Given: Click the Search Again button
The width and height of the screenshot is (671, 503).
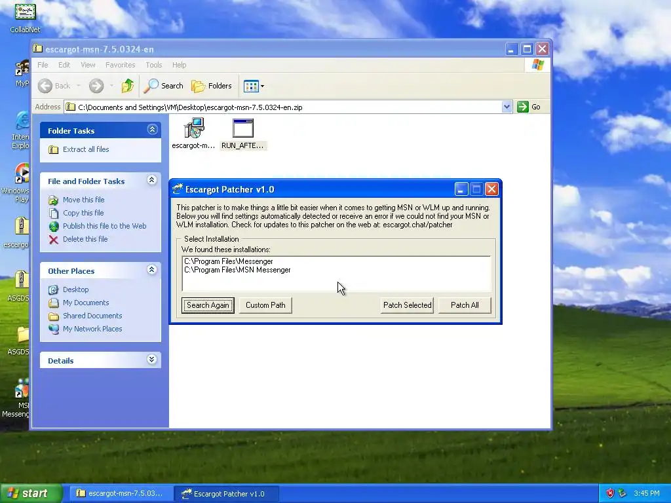Looking at the screenshot, I should pyautogui.click(x=208, y=305).
